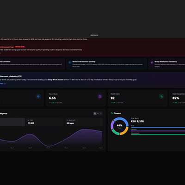Click the Restrict Entertainment Spending insight icon

click(70, 62)
